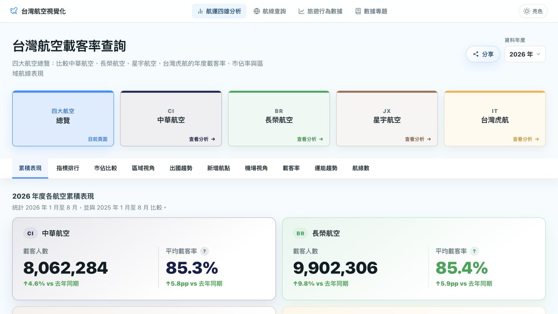Click the ↑9.8% vs 去年同期 text
Viewport: 558px width, 314px height.
tap(321, 284)
